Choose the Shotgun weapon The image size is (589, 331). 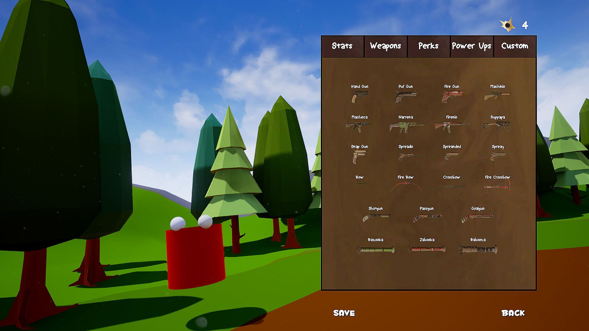376,217
